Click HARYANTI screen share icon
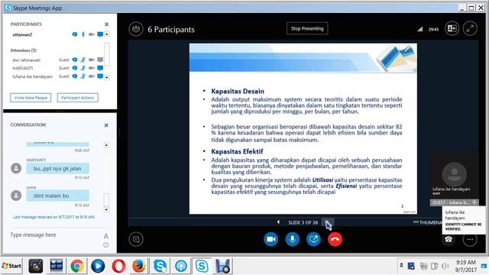 click(100, 68)
